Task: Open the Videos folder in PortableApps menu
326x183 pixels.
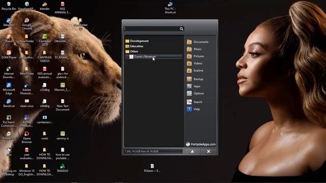Action: (195, 64)
